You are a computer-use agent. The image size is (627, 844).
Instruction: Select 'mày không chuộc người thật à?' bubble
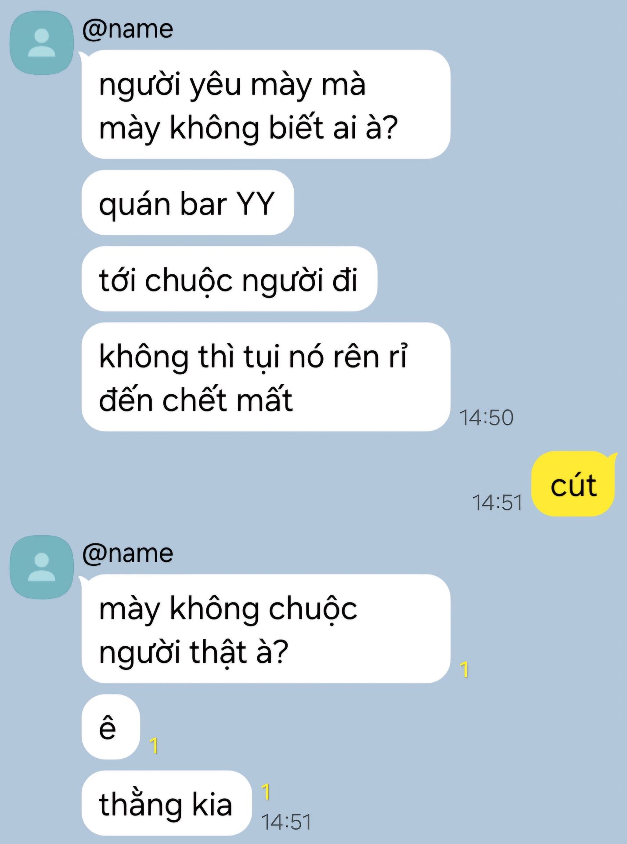pyautogui.click(x=266, y=629)
